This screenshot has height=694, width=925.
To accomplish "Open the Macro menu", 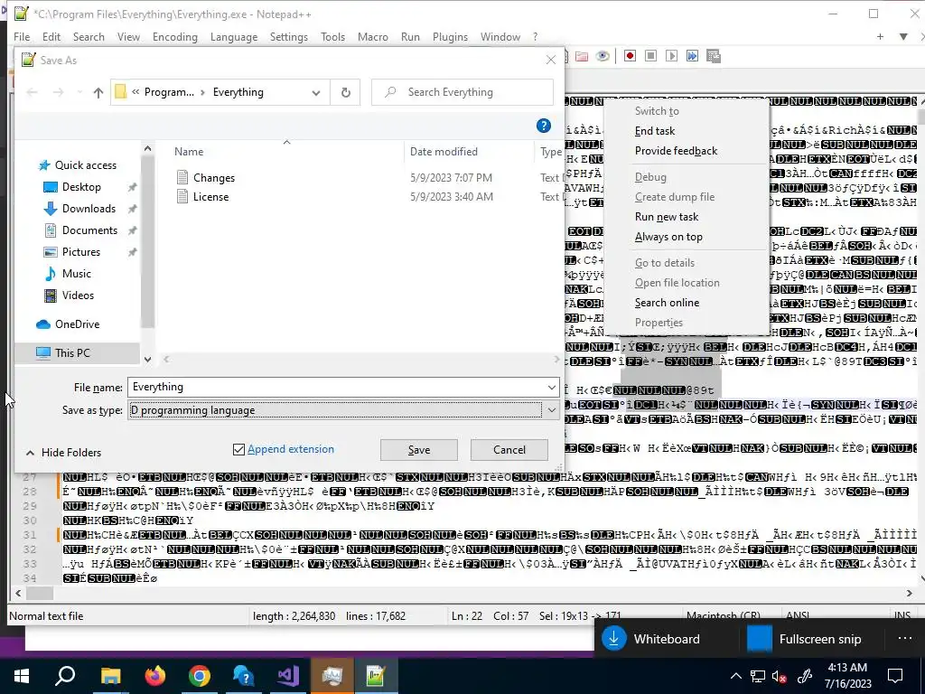I will coord(373,36).
